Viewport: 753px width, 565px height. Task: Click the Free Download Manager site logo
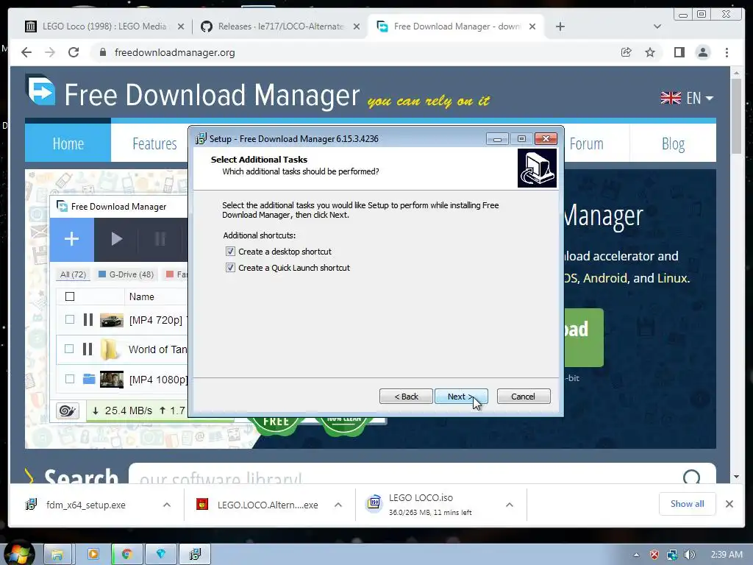coord(41,90)
